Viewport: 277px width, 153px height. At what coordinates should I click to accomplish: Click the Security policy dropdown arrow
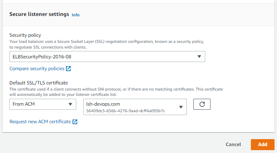[199, 57]
